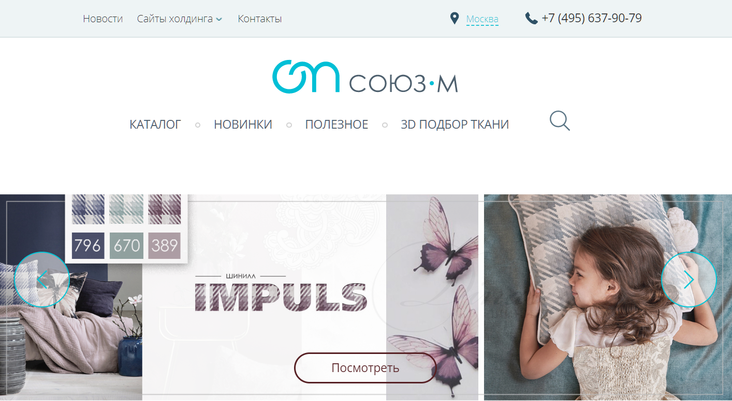732x401 pixels.
Task: Go to the Полезное section
Action: pos(336,125)
